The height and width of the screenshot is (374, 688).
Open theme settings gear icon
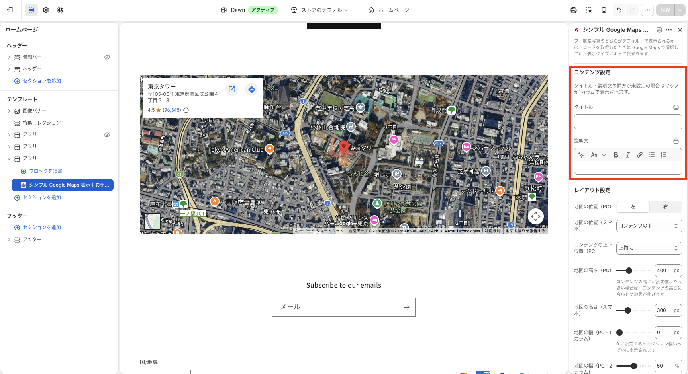(46, 10)
